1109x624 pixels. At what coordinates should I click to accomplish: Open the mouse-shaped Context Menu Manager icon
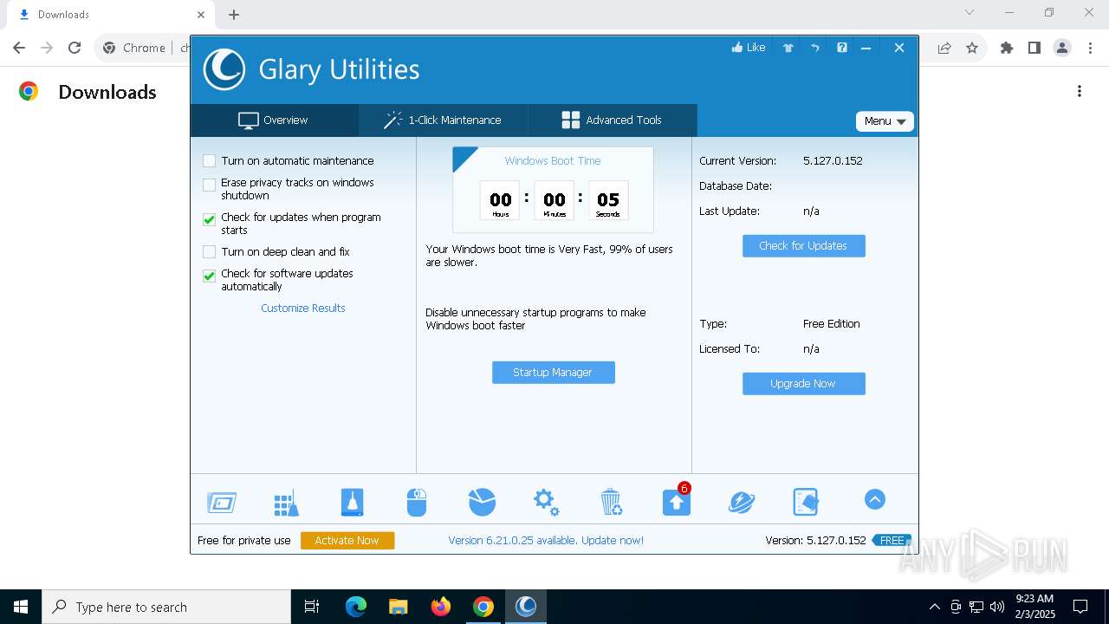click(417, 502)
